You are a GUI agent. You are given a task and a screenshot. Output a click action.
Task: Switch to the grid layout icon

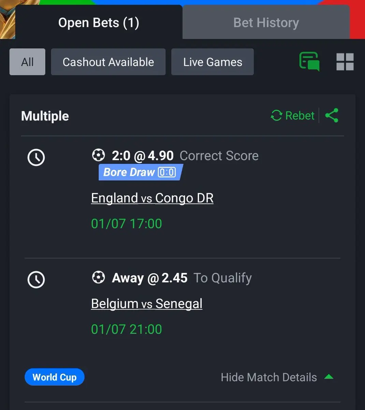click(x=345, y=62)
